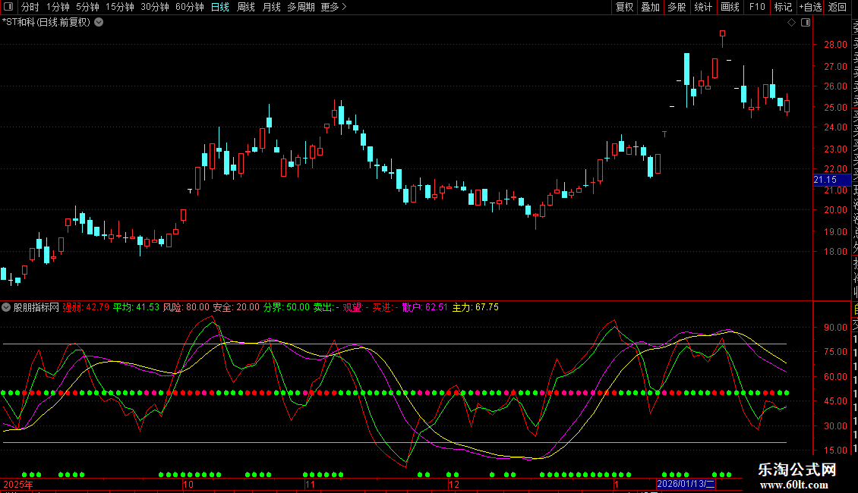858x493 pixels.
Task: Switch to 月线 monthly chart
Action: [x=271, y=7]
